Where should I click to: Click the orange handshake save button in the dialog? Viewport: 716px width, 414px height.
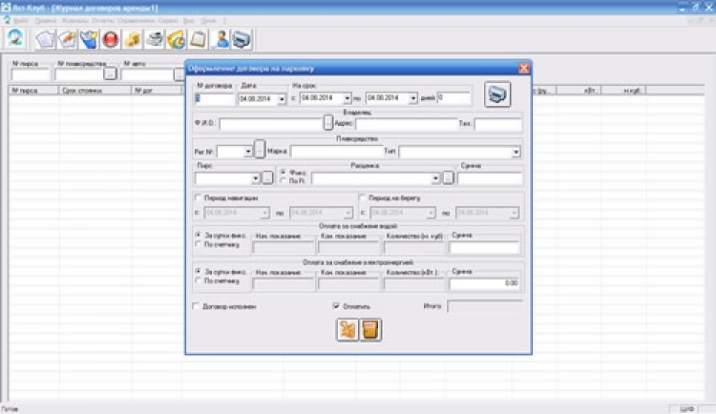(347, 329)
